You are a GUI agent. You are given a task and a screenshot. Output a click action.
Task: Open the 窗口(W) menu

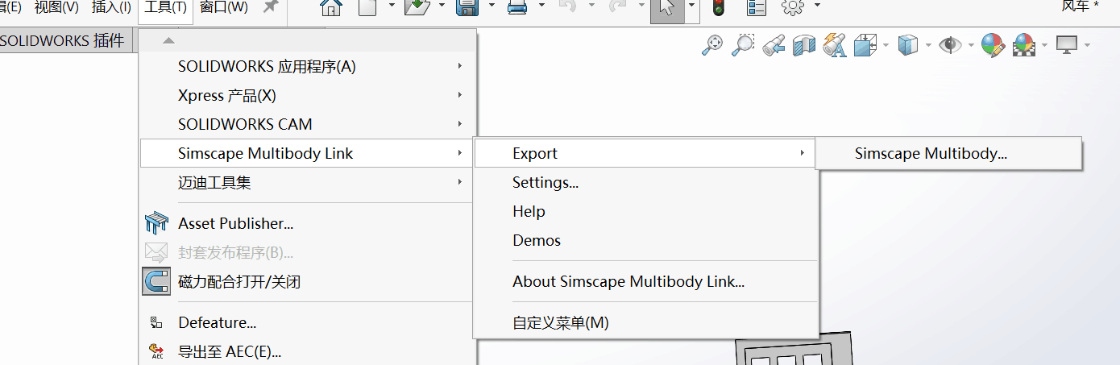click(223, 8)
